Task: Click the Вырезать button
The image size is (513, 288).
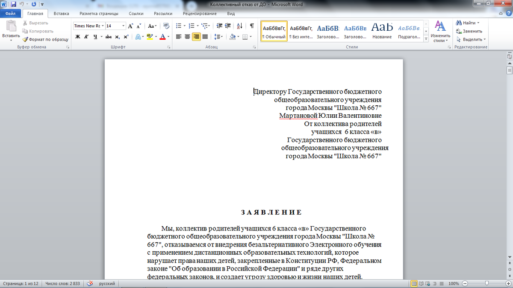Action: [35, 23]
